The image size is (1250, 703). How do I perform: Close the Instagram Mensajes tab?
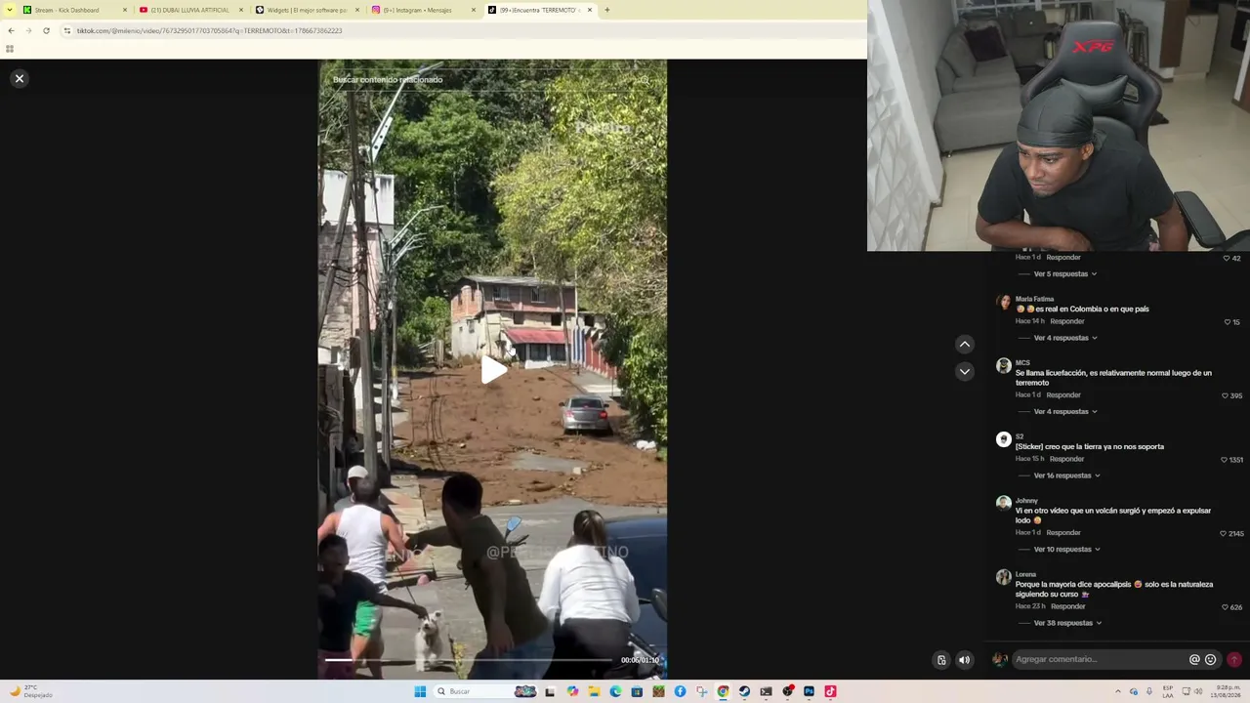click(x=474, y=10)
